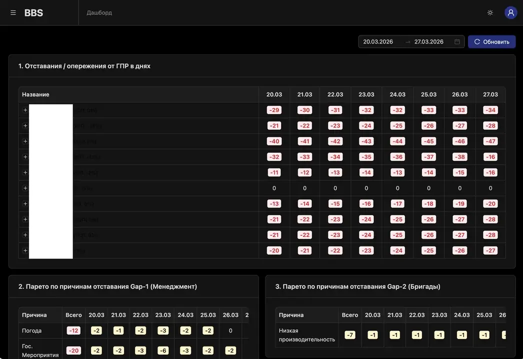Click the calendar icon in the date range
The image size is (523, 359).
pos(457,41)
